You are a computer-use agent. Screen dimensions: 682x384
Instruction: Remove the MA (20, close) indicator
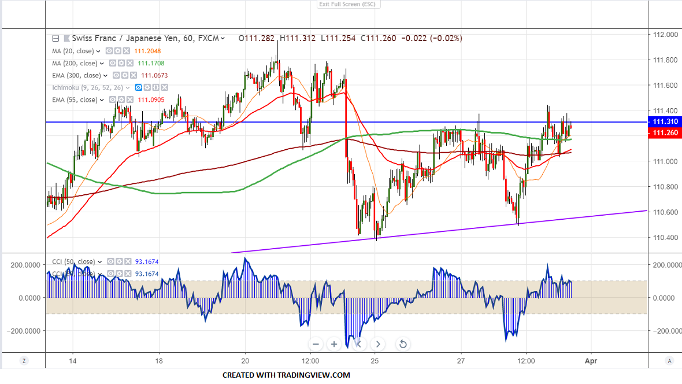click(x=126, y=51)
